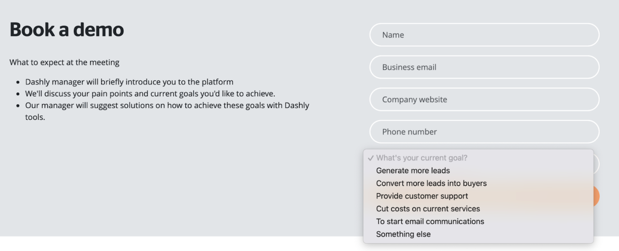
Task: Click the checkmark beside the current goal placeholder
Action: 370,158
